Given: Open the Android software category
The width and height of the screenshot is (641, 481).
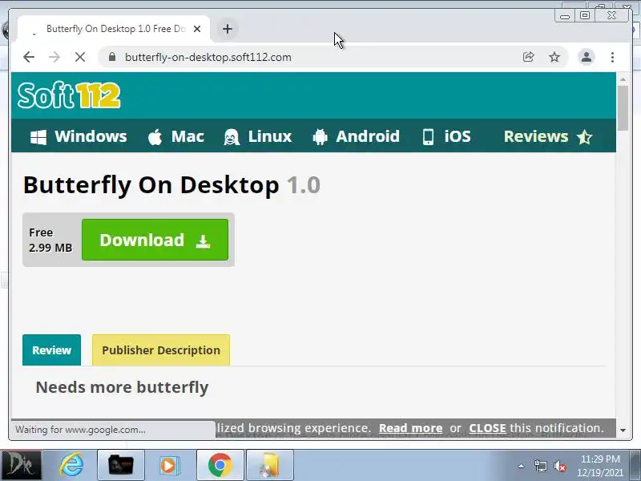Looking at the screenshot, I should pyautogui.click(x=356, y=136).
